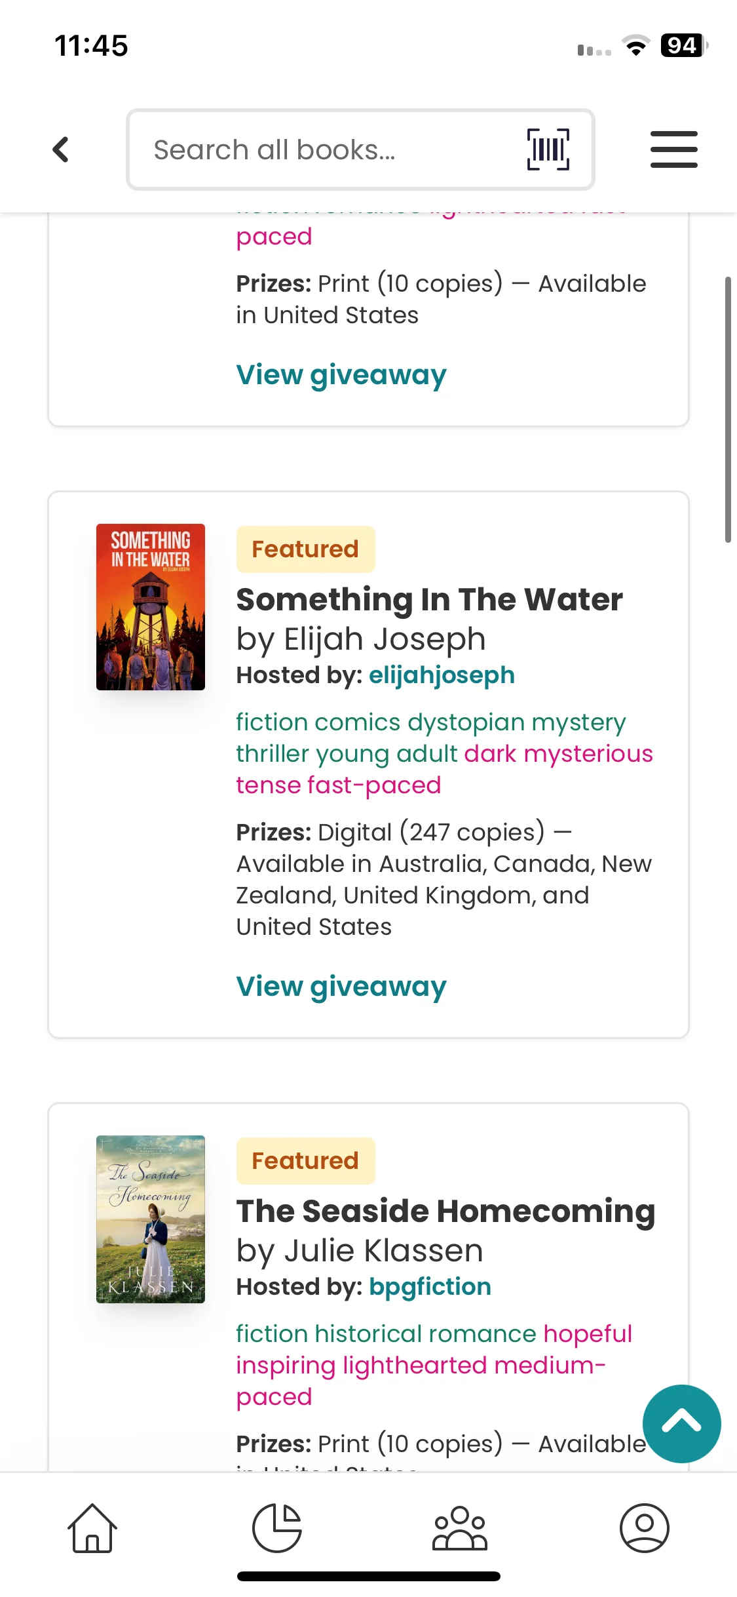Tap The Seaside Homecoming cover thumbnail
The width and height of the screenshot is (737, 1597).
[151, 1219]
